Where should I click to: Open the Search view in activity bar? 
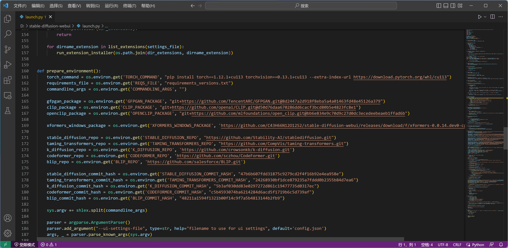[x=7, y=34]
